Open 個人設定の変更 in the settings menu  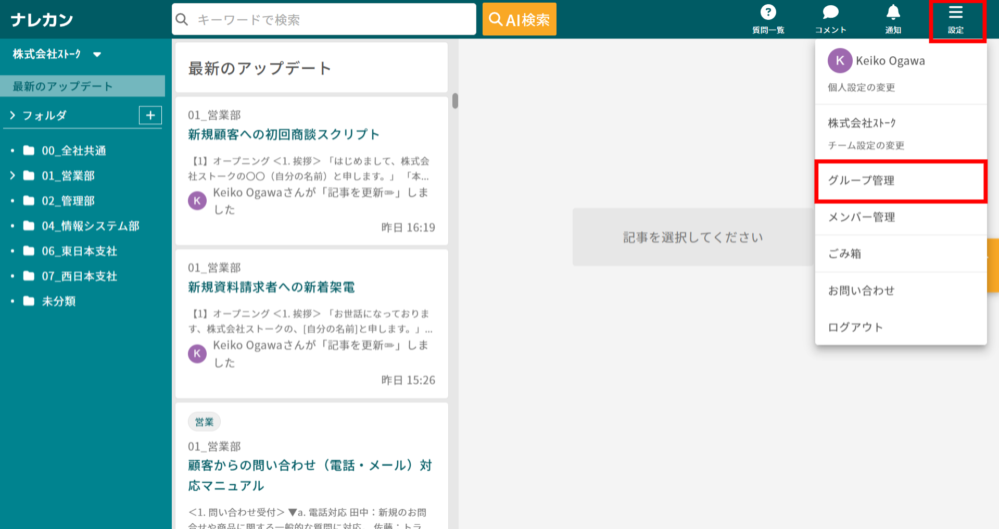tap(861, 87)
